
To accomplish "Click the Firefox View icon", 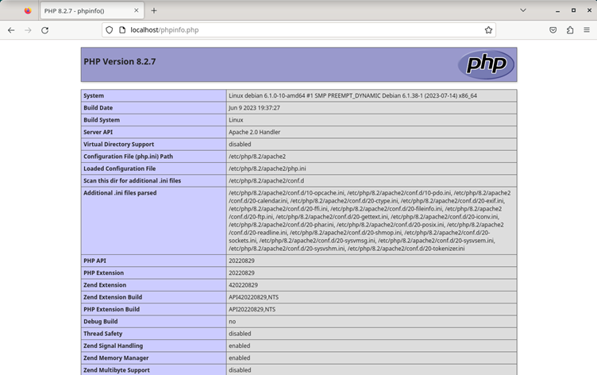I will (x=28, y=10).
